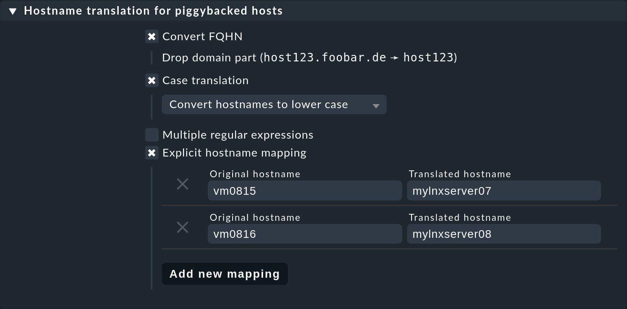Click the Case translation label
627x309 pixels.
click(205, 81)
